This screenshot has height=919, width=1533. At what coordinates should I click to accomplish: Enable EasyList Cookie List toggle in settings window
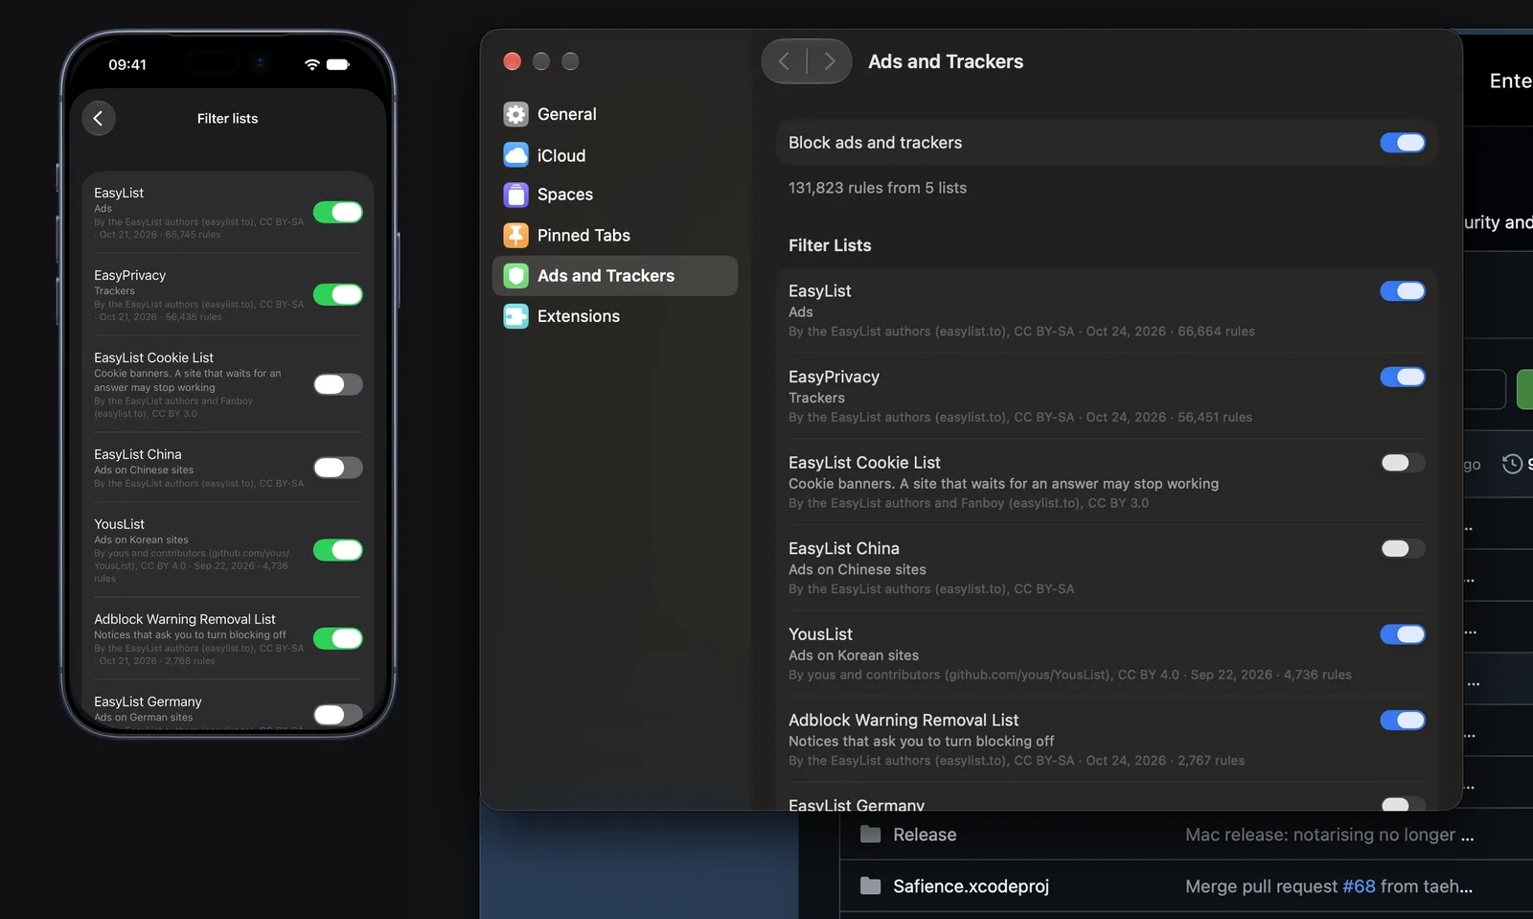pos(1403,463)
